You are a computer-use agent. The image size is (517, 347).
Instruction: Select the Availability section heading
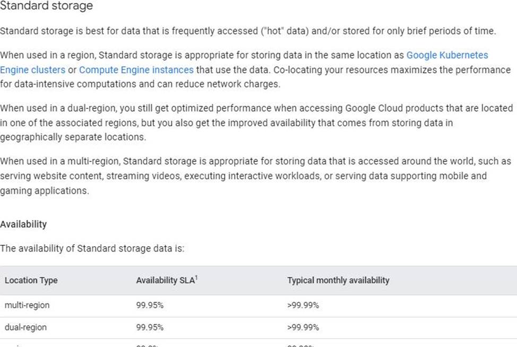pos(23,224)
